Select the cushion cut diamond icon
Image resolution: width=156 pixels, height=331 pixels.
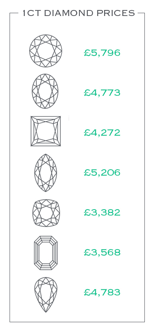[46, 213]
